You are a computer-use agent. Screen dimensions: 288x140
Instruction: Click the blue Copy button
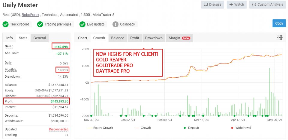point(279,23)
